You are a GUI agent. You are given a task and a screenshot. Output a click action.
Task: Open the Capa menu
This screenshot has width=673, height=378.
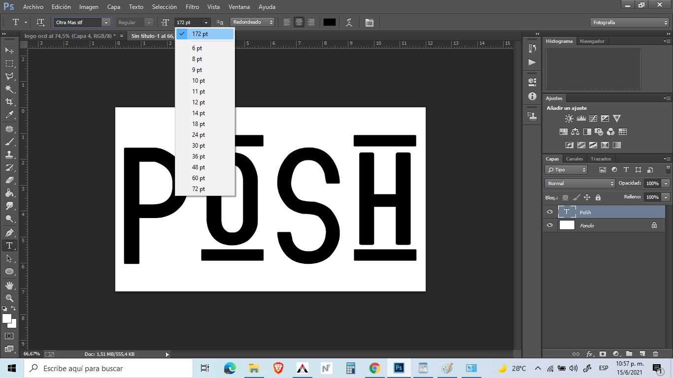point(114,7)
